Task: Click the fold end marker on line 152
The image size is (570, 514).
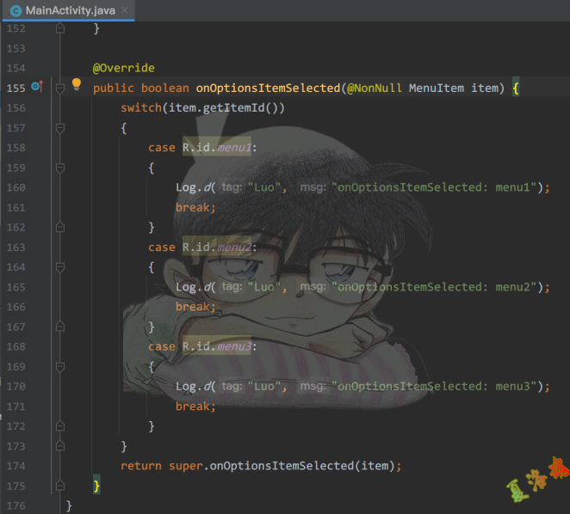Action: pyautogui.click(x=59, y=28)
